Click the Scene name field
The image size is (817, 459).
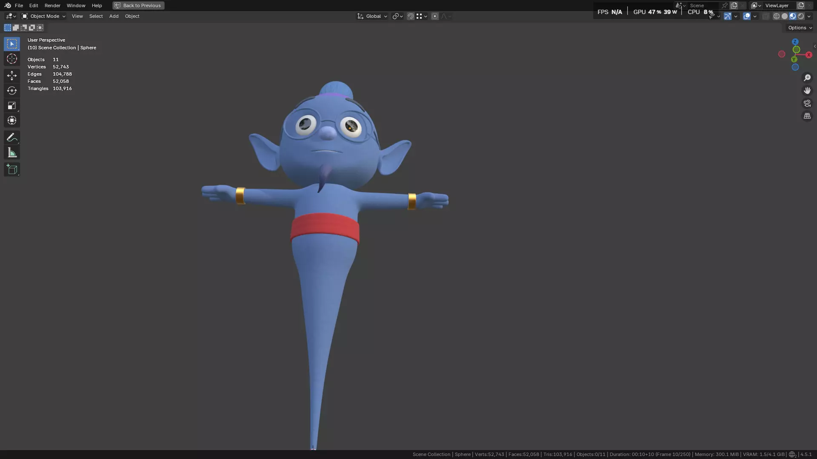point(703,6)
